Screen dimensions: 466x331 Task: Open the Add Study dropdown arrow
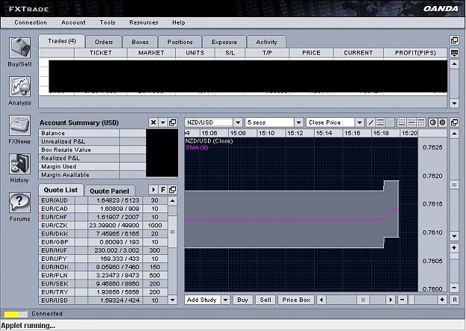pyautogui.click(x=226, y=300)
